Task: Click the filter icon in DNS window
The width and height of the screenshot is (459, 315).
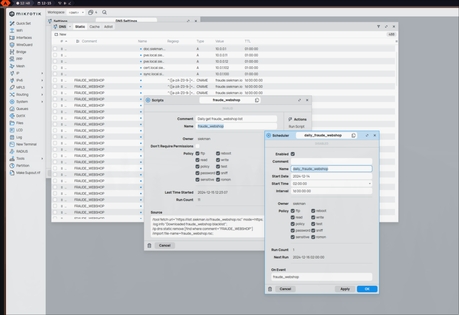Action: (378, 26)
